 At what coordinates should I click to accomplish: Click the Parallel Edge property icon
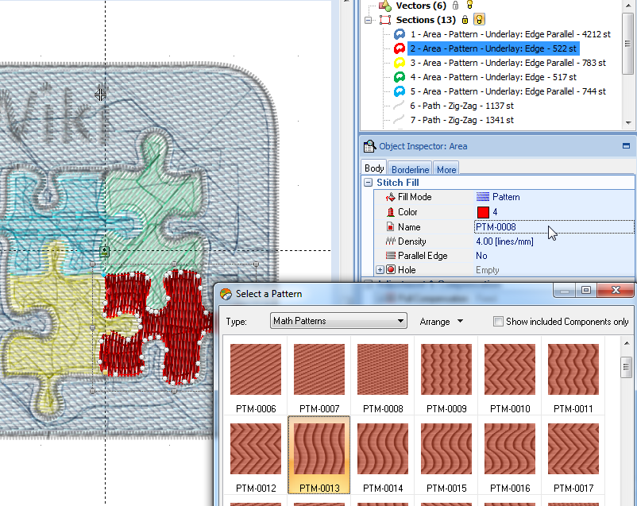tap(389, 256)
